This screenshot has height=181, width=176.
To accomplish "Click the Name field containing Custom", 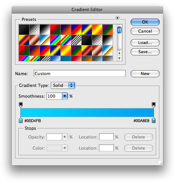I will coord(80,74).
